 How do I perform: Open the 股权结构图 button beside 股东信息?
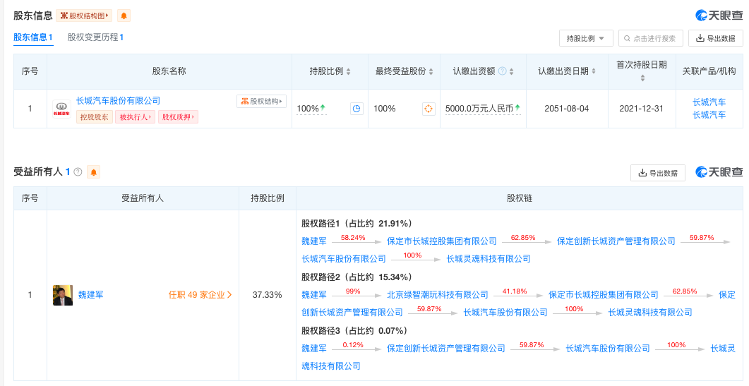tap(84, 16)
